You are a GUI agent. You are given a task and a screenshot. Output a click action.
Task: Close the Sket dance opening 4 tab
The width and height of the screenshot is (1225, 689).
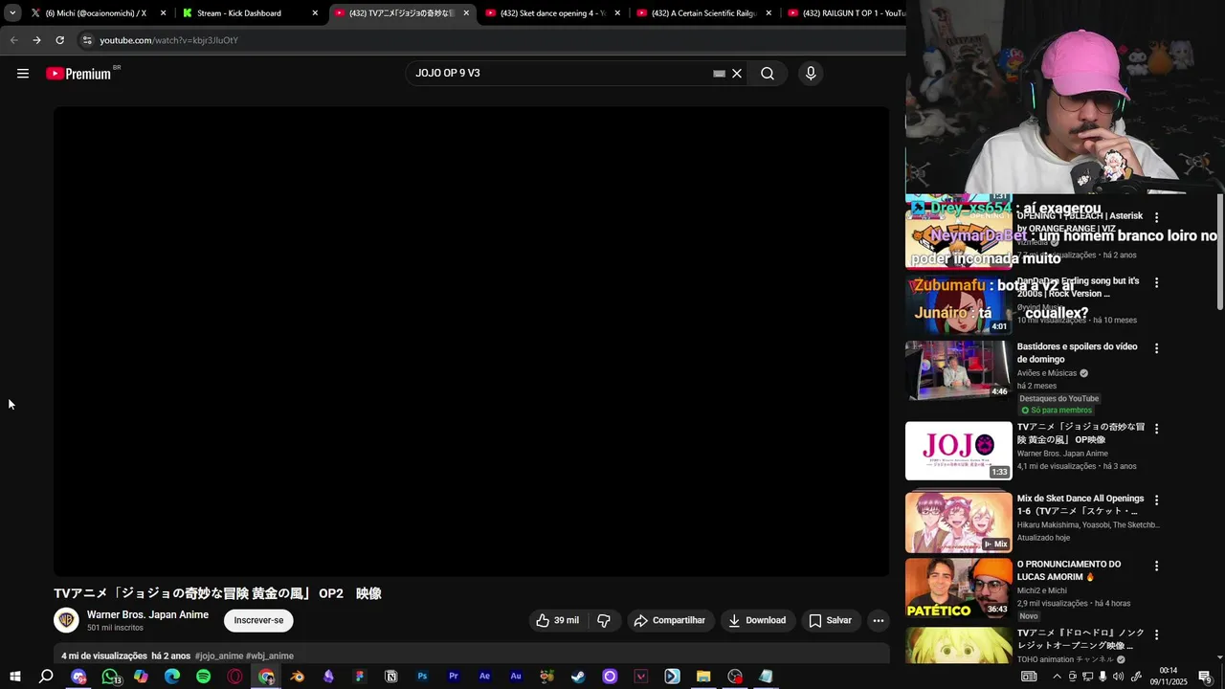617,13
